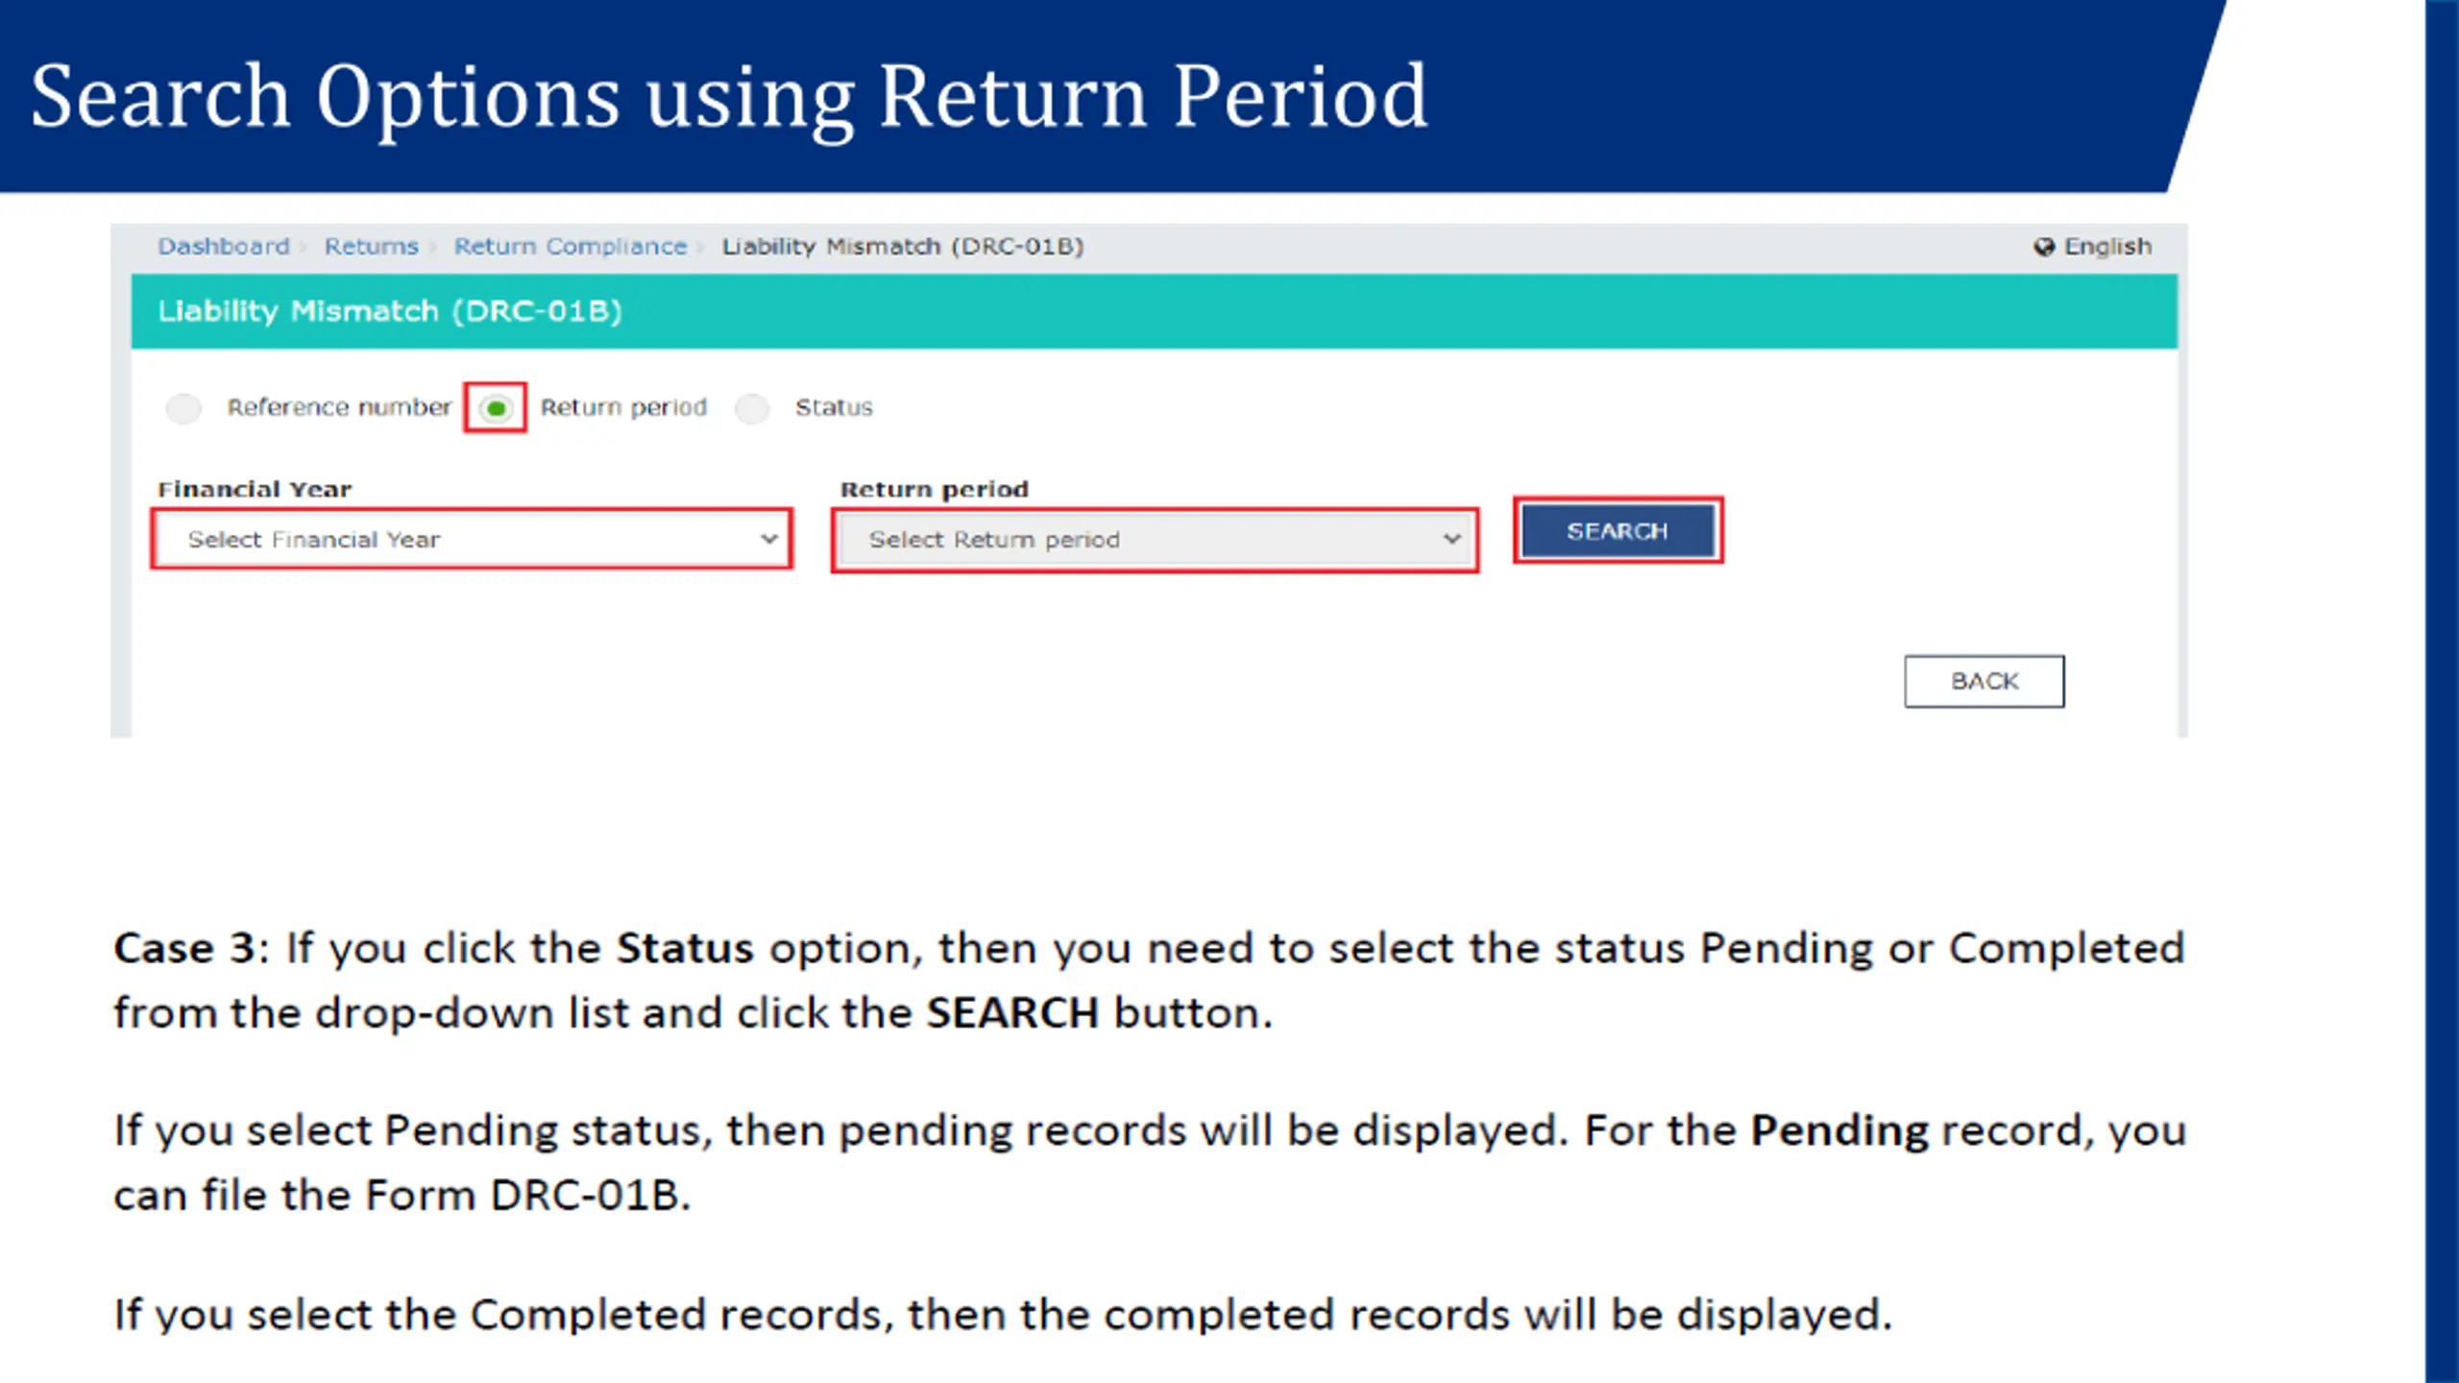Click the Reference number option label

[x=339, y=407]
